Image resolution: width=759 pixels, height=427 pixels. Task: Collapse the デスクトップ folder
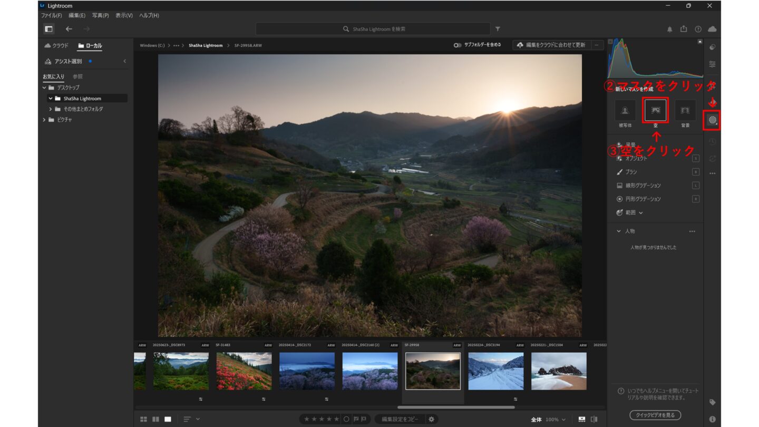45,88
